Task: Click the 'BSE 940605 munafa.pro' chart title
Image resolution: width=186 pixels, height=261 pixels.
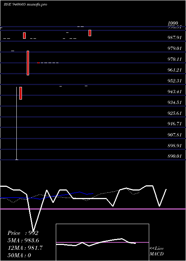Action: (x=25, y=4)
